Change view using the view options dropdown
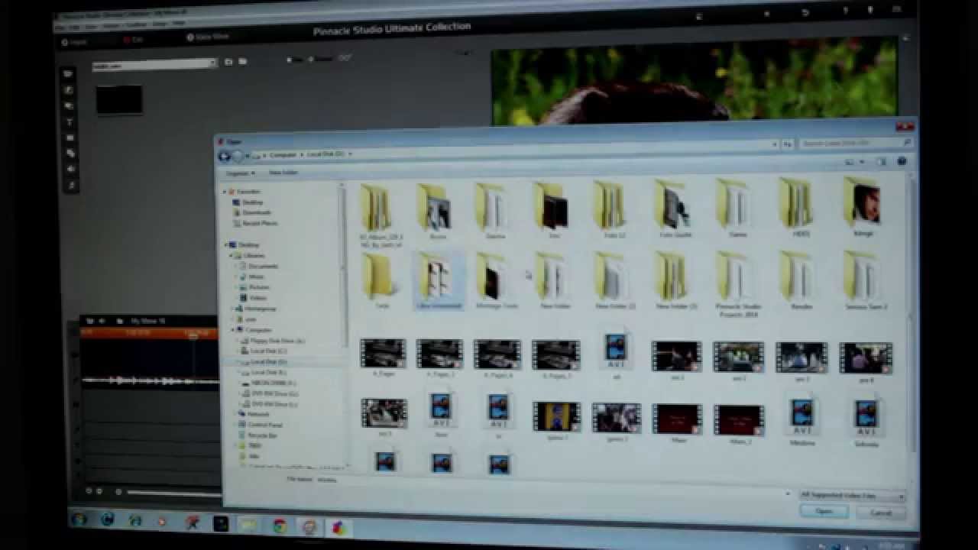Screen dimensions: 978x550 point(863,162)
